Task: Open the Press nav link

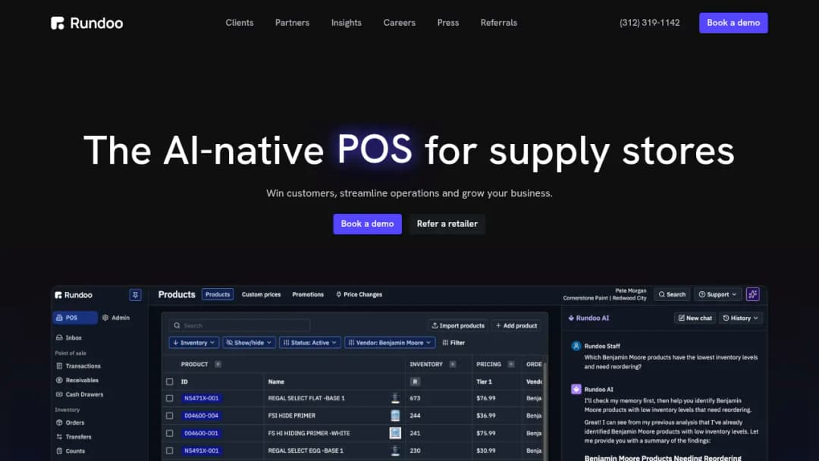Action: tap(448, 23)
